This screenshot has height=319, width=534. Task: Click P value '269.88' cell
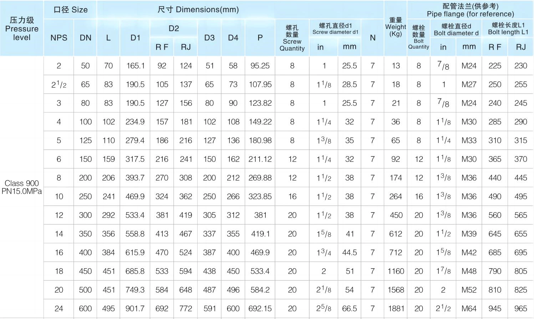(x=260, y=178)
